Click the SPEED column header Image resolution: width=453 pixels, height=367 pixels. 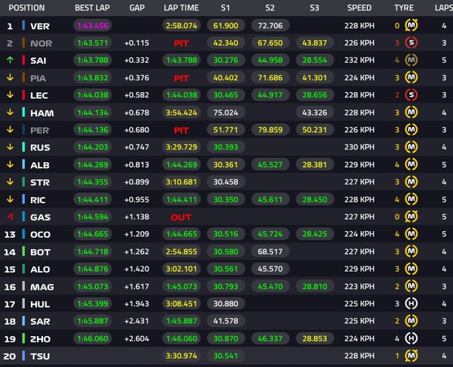[359, 8]
